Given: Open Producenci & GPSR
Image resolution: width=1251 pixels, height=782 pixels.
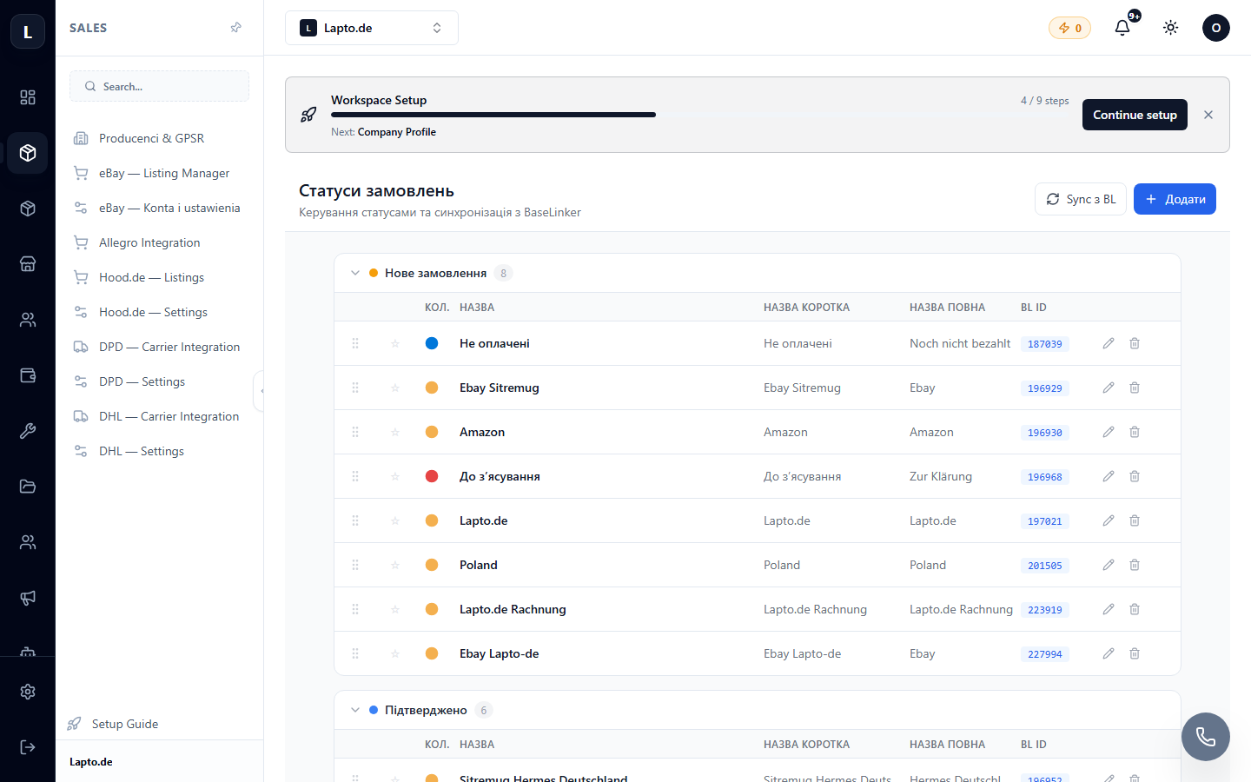Looking at the screenshot, I should (159, 138).
